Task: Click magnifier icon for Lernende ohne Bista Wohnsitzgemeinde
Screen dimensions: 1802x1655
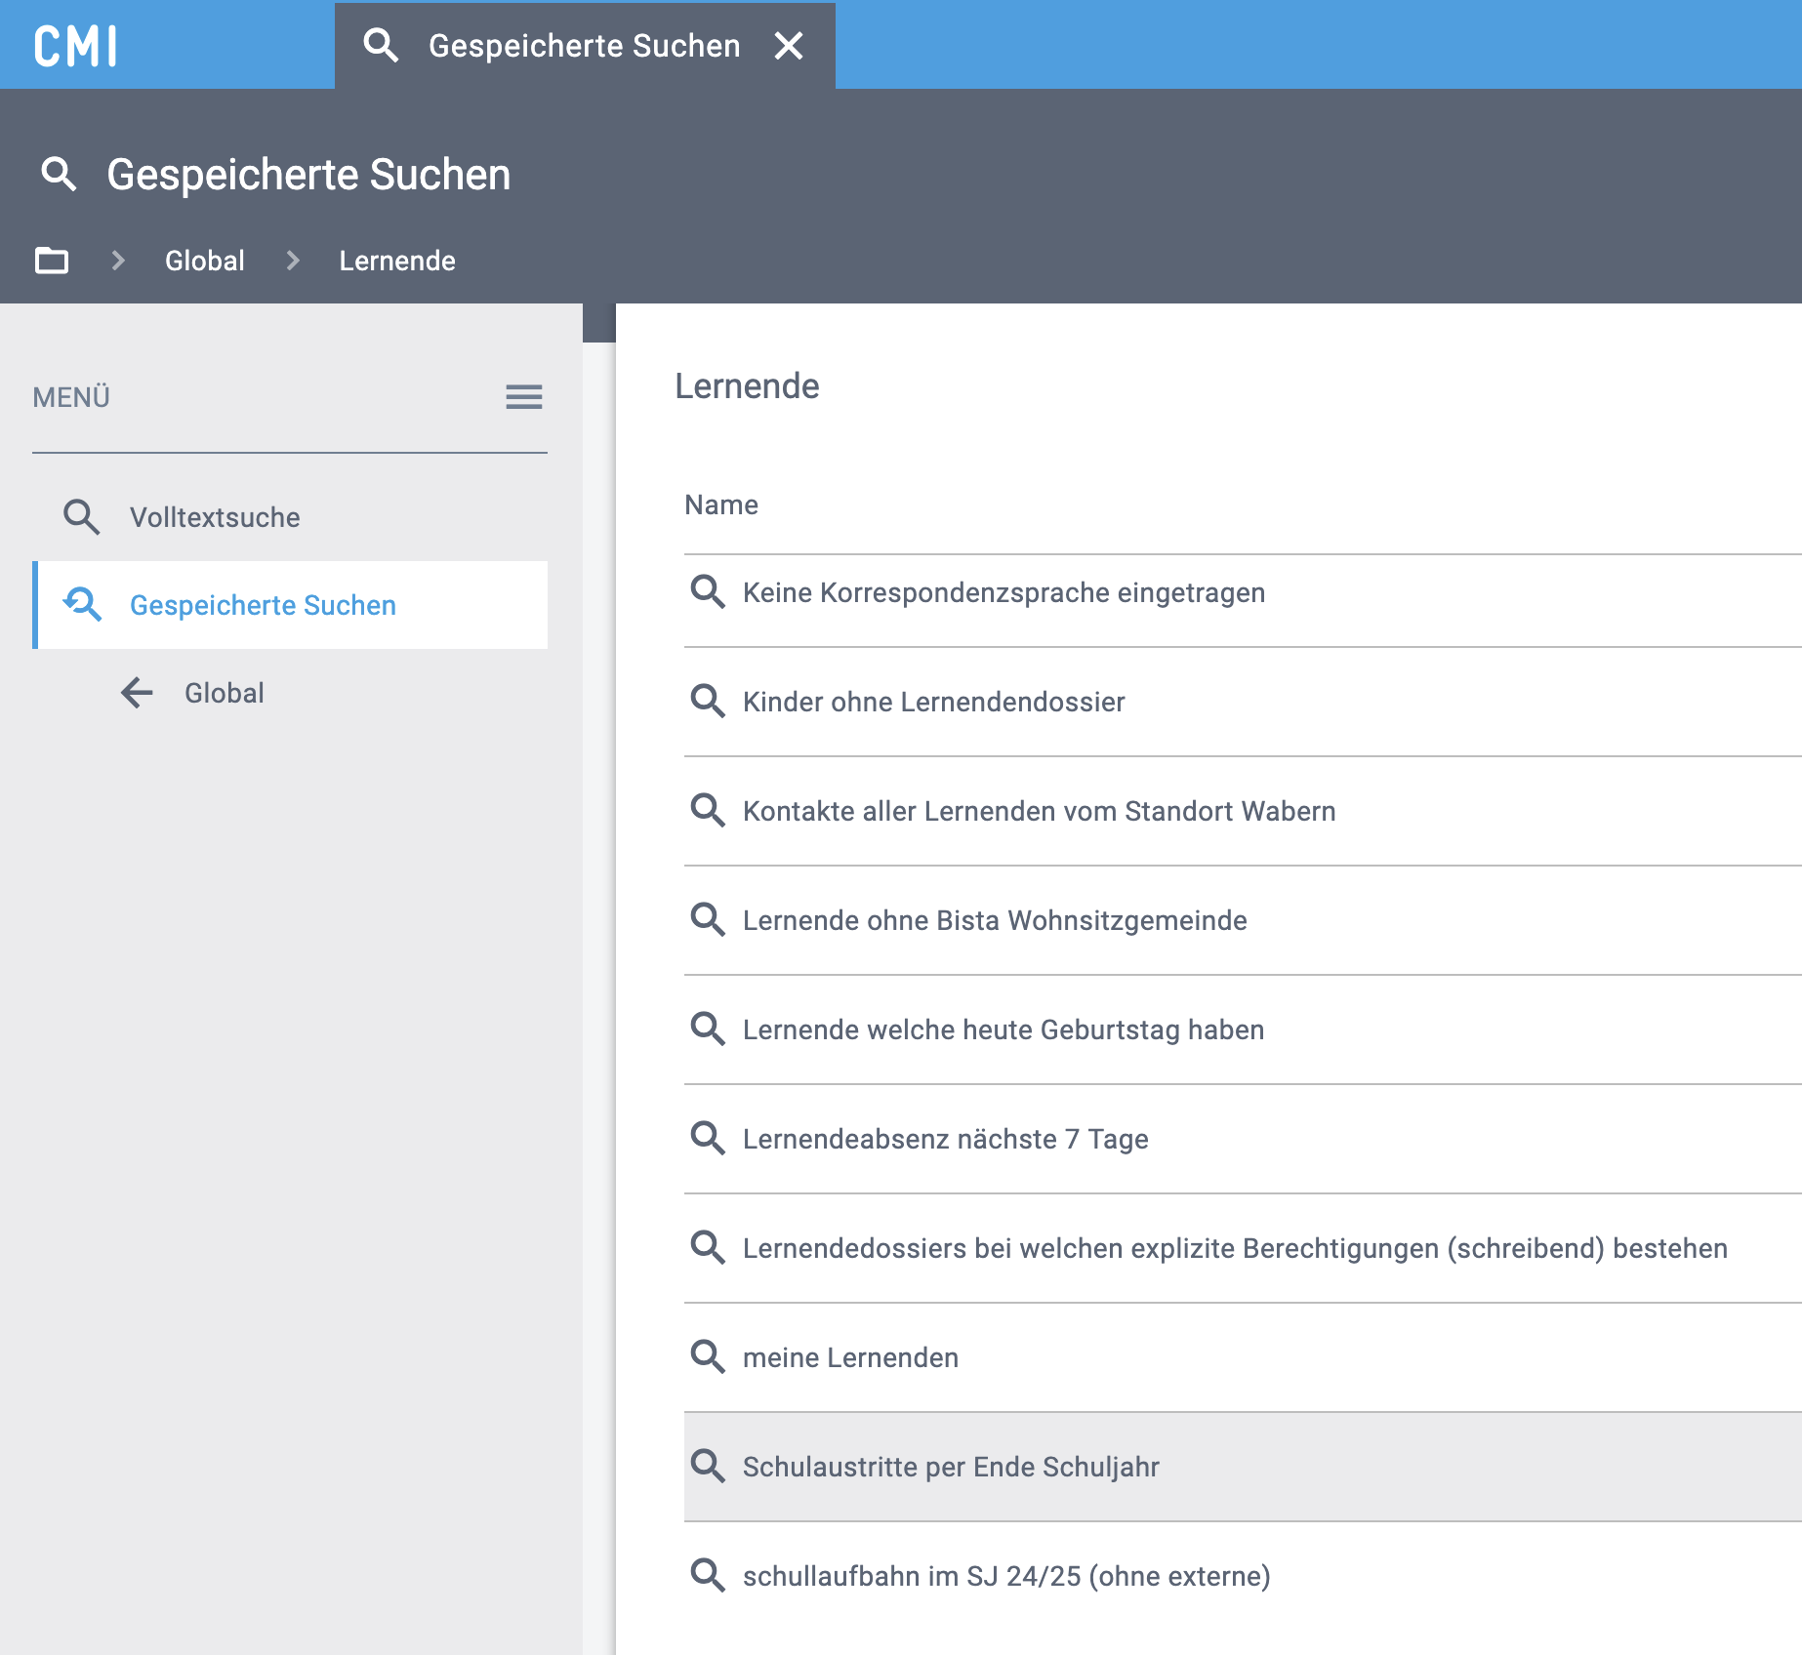Action: pos(708,920)
